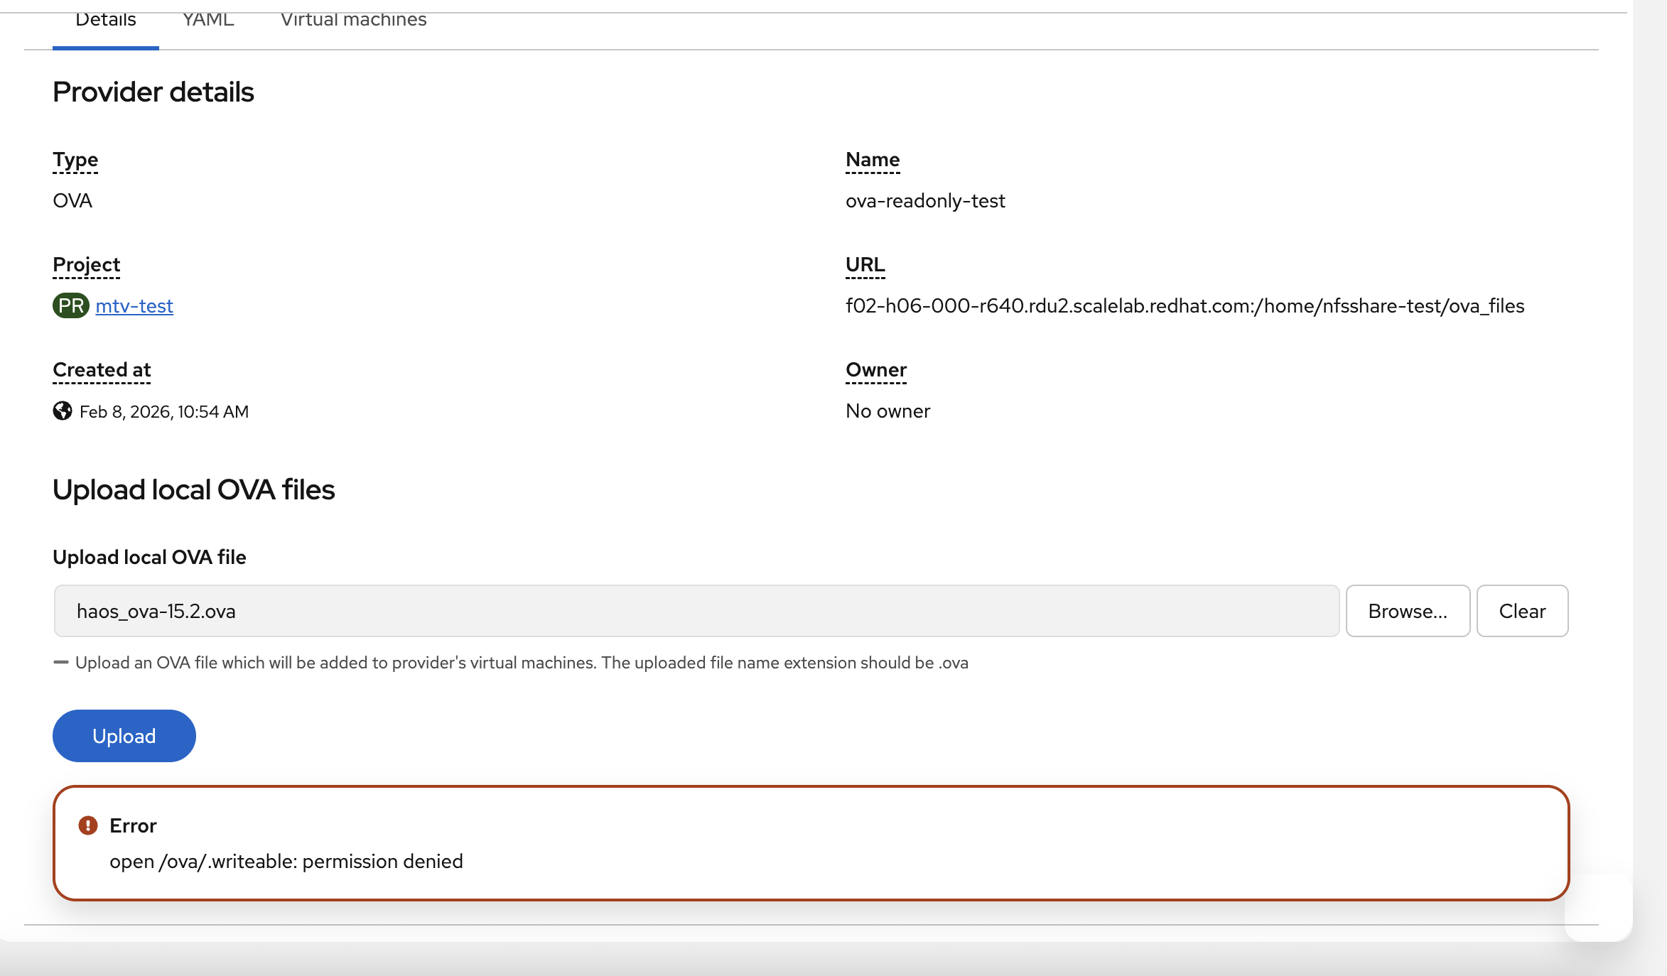Click the Owner field label

[x=875, y=370]
